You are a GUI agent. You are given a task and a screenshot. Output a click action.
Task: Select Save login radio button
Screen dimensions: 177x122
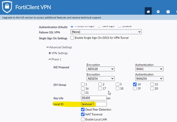[99, 26]
